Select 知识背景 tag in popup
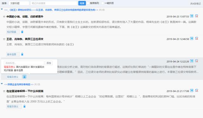 tap(9, 70)
